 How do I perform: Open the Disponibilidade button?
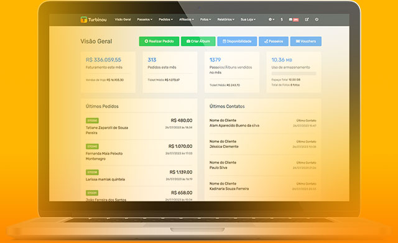coord(237,42)
